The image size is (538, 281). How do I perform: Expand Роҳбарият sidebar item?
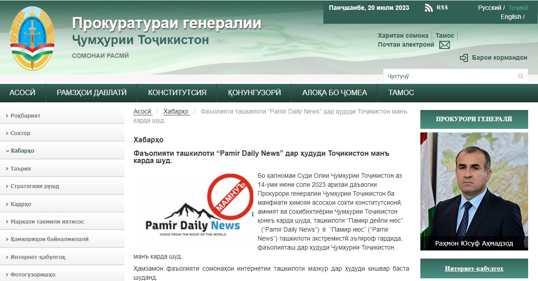[62, 116]
